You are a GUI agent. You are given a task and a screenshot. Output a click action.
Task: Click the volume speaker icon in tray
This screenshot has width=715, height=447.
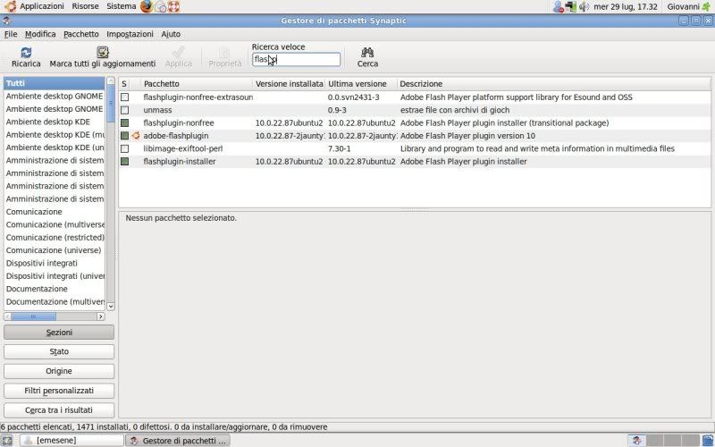[584, 6]
